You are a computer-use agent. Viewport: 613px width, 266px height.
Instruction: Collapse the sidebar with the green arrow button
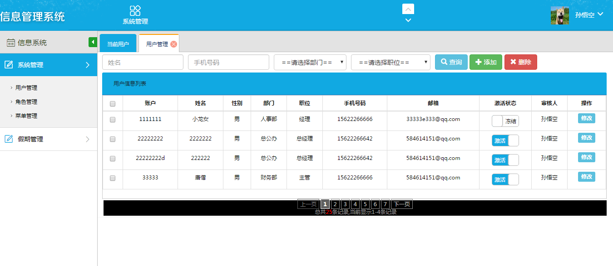click(x=93, y=42)
